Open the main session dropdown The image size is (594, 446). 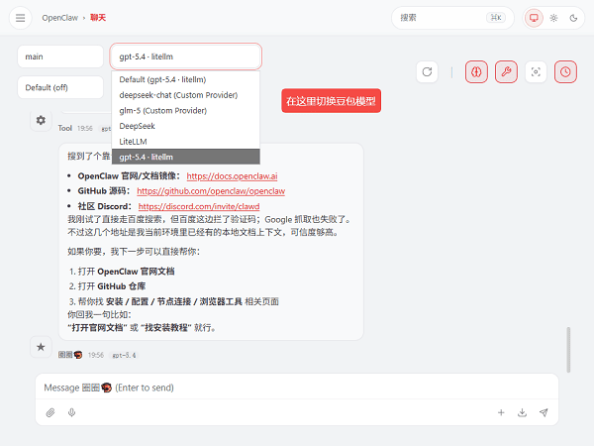point(60,56)
